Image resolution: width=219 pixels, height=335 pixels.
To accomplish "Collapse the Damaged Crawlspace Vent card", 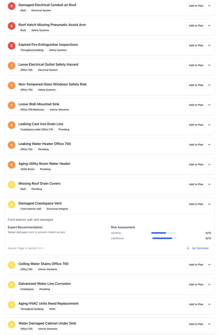I will pos(209,204).
